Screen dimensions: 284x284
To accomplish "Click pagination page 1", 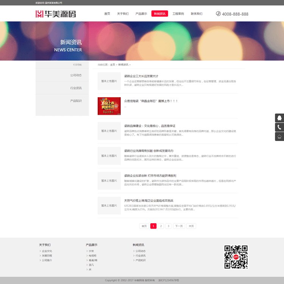I will 153,226.
